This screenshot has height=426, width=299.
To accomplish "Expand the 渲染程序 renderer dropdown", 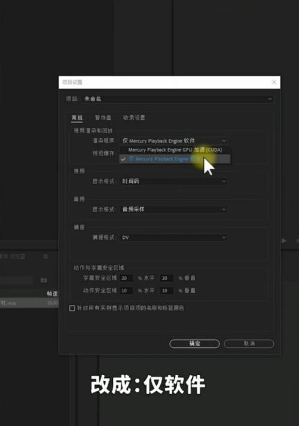I will (174, 141).
